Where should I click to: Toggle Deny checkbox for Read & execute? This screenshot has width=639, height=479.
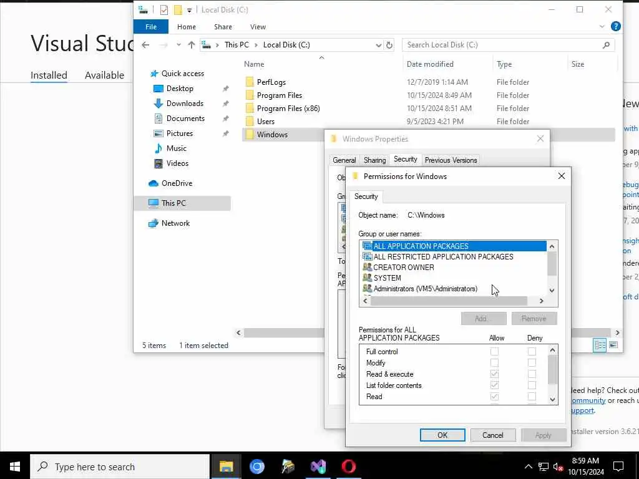pos(532,374)
